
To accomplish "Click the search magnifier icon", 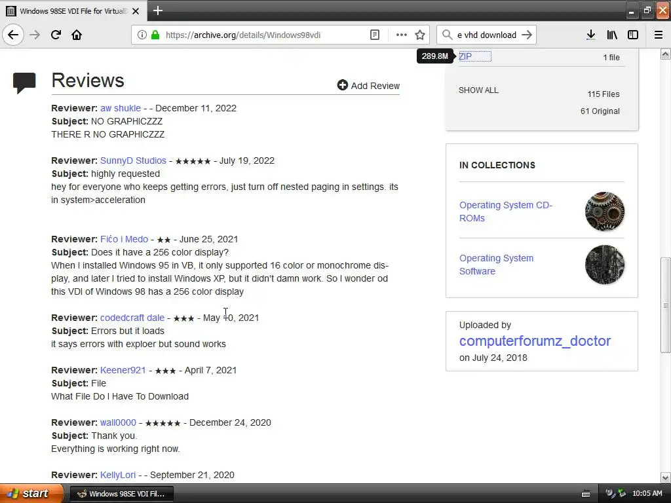I will click(x=447, y=35).
